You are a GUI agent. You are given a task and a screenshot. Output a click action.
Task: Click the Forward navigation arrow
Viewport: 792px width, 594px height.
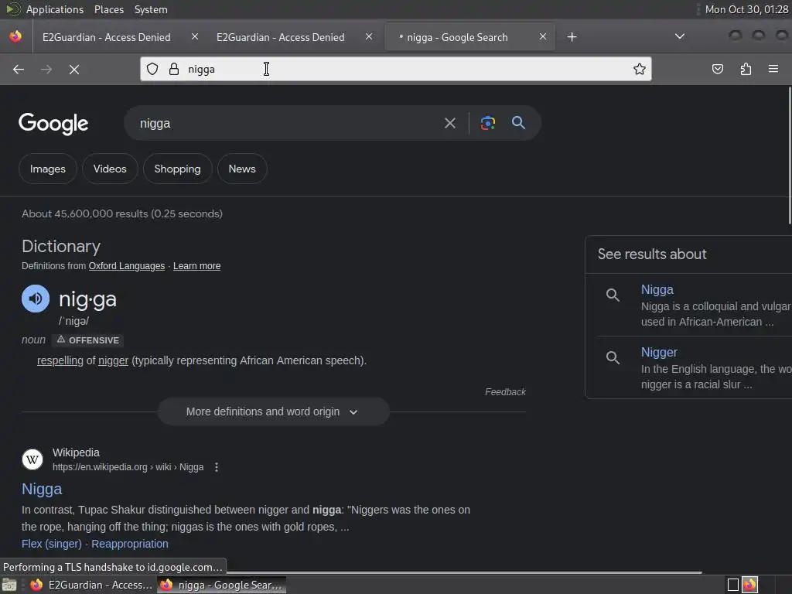(46, 69)
